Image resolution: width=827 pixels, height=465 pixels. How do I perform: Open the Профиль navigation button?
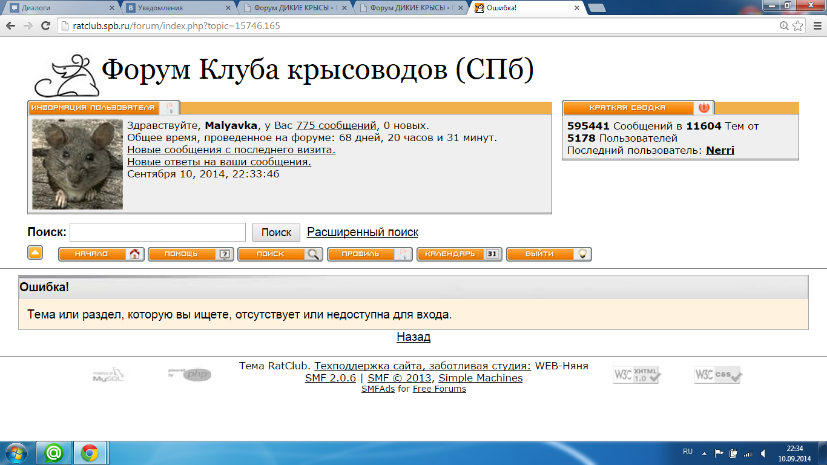coord(370,254)
